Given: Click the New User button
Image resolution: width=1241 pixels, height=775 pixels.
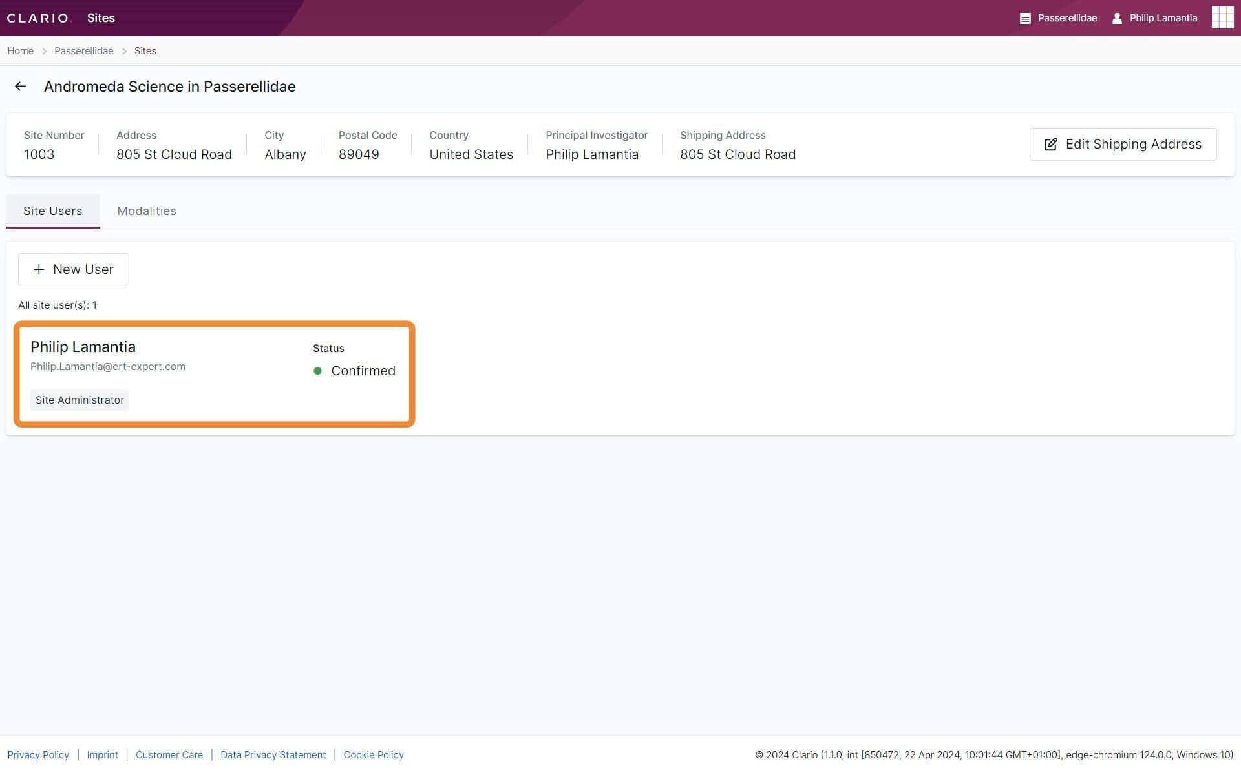Looking at the screenshot, I should point(73,269).
